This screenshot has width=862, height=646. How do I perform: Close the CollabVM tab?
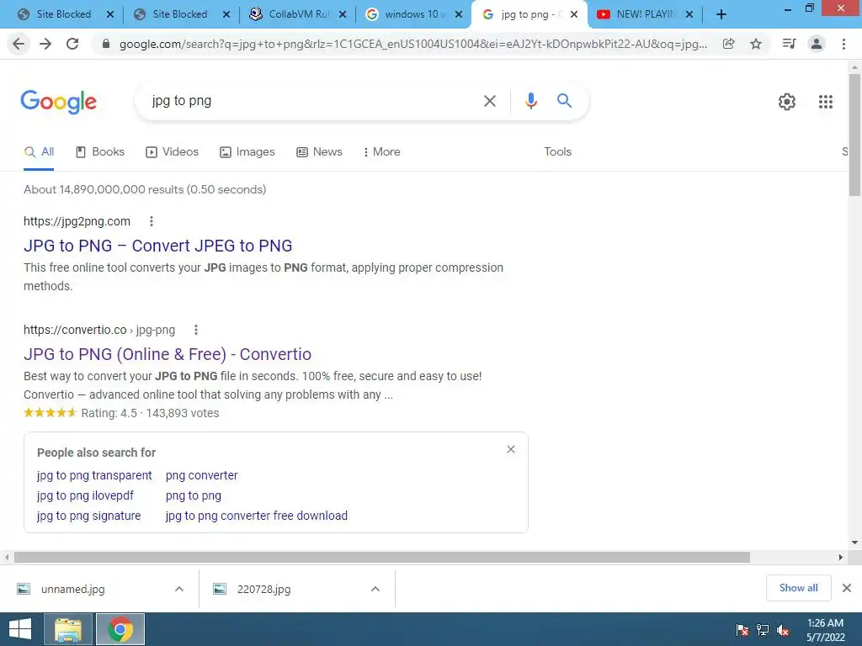click(x=343, y=14)
